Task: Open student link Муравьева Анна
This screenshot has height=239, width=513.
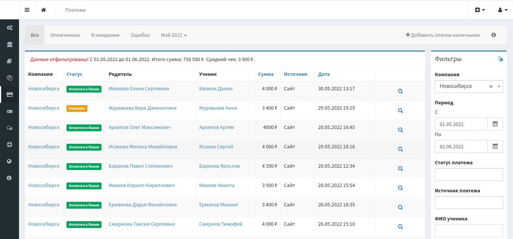Action: 218,108
